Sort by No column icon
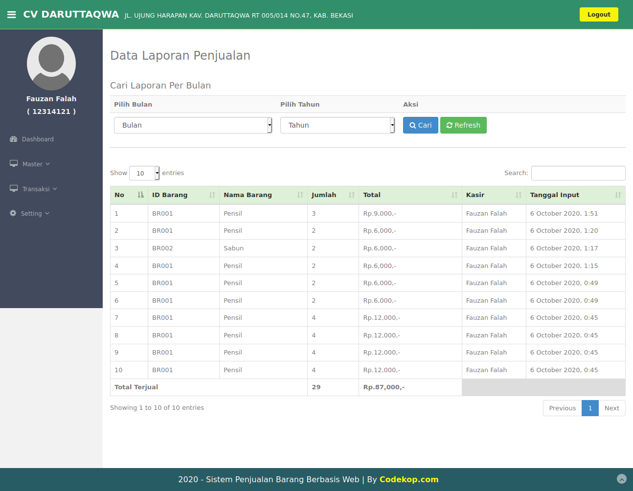633x491 pixels. (141, 195)
